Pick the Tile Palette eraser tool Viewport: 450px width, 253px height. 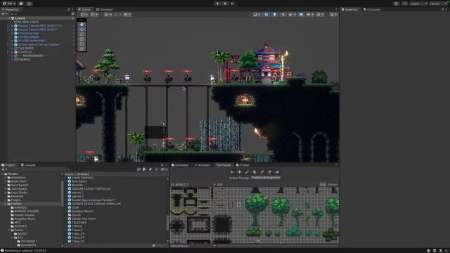point(269,171)
